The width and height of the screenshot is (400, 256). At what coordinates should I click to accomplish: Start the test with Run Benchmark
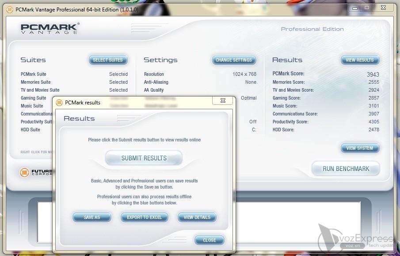point(346,169)
